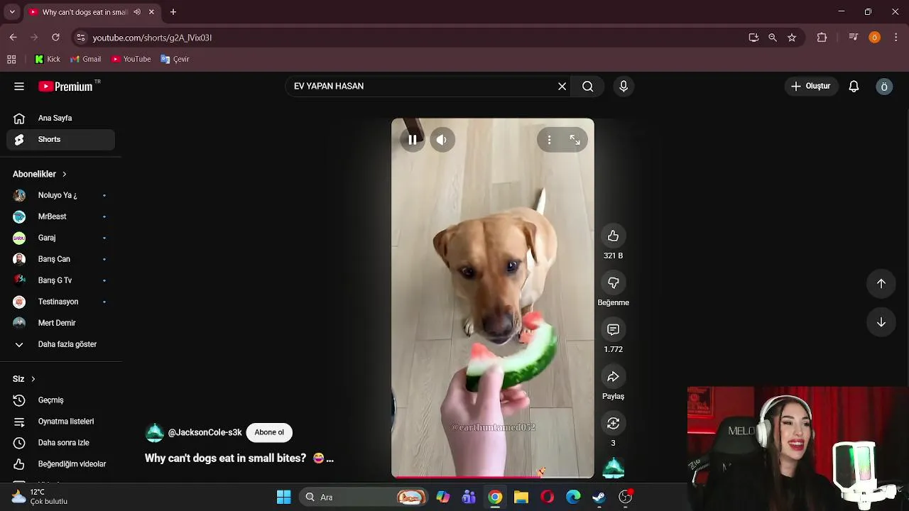Clear the search text with the X
Screen dimensions: 909x511
(562, 87)
